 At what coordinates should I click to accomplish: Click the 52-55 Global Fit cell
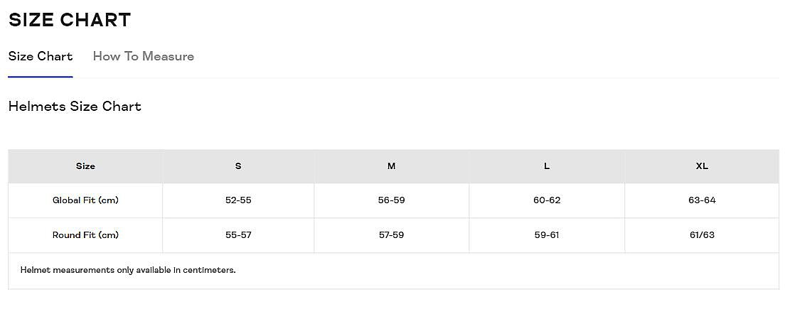(x=238, y=200)
